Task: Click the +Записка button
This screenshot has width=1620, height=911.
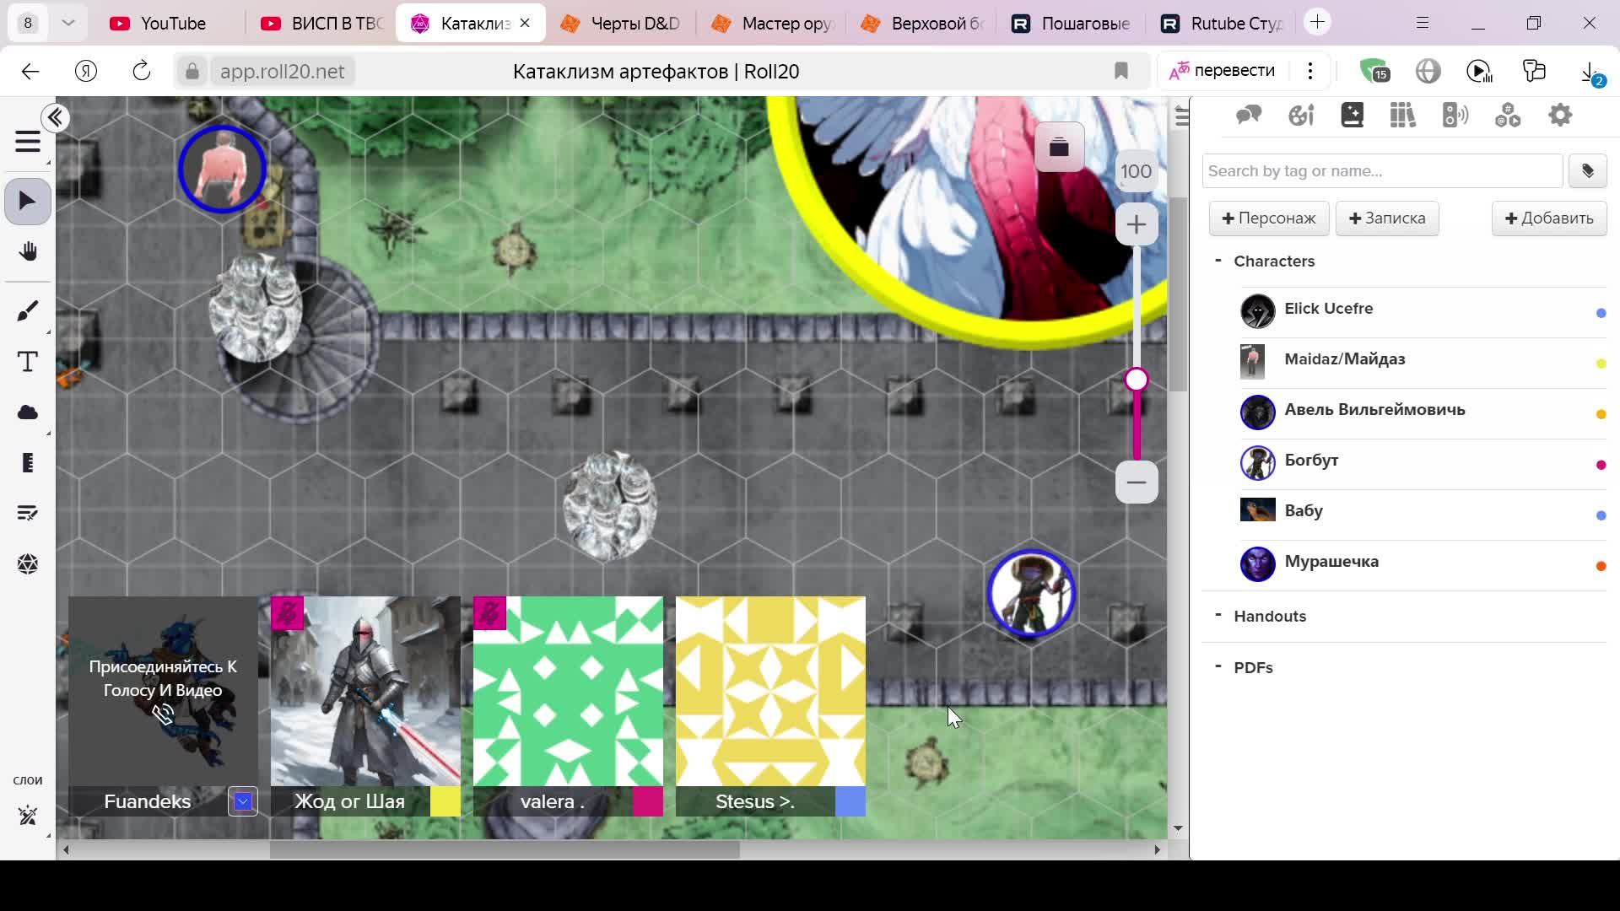Action: pos(1386,218)
